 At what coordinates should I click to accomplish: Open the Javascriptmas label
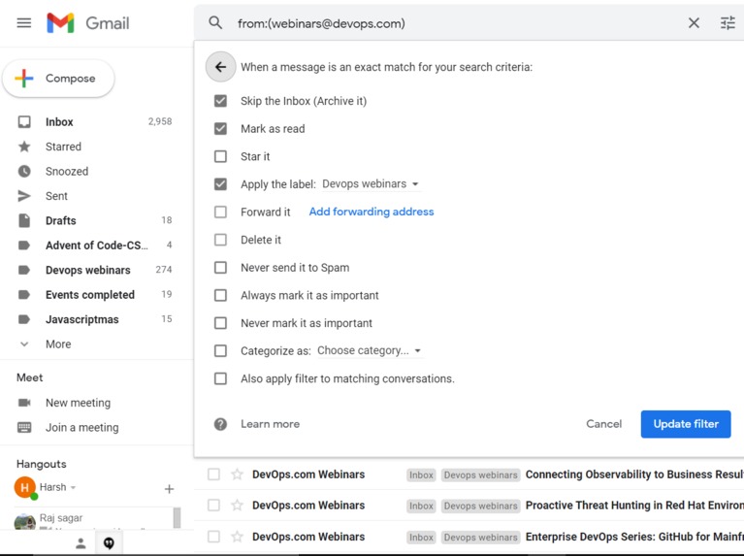95,319
